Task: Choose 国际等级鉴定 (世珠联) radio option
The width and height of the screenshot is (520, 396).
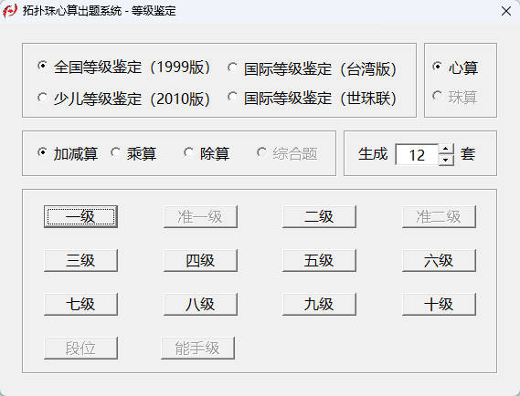Action: click(x=312, y=98)
